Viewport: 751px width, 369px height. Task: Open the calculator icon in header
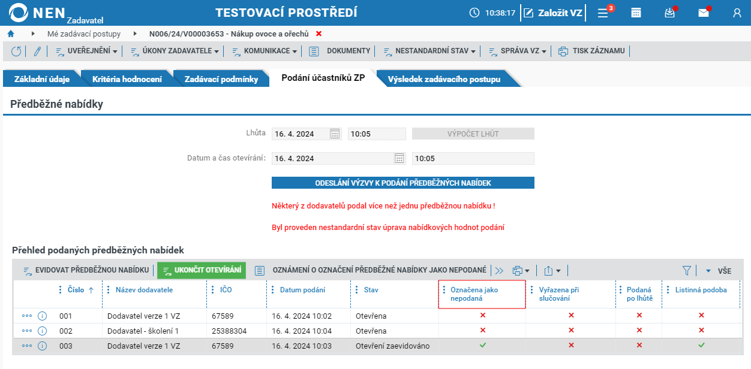[x=636, y=13]
